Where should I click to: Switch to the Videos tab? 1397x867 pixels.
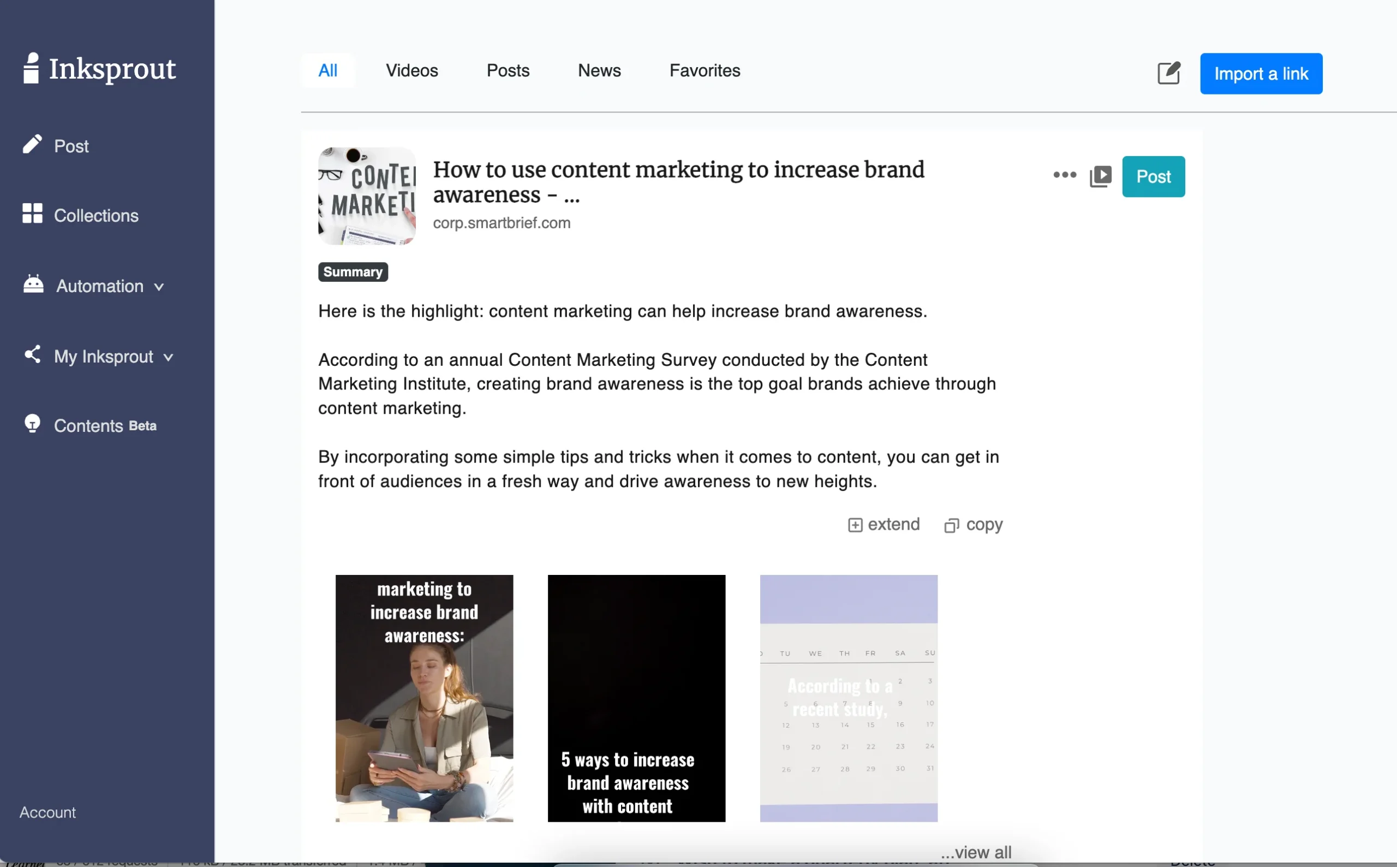click(x=411, y=70)
